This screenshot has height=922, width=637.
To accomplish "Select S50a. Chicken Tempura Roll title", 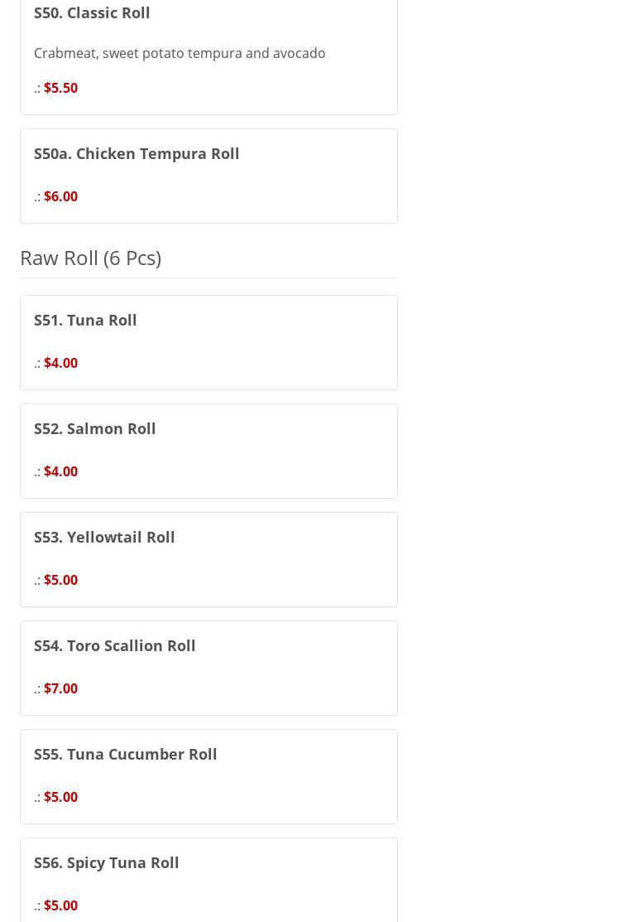I will tap(136, 153).
